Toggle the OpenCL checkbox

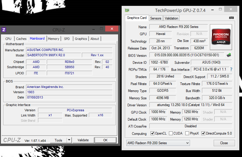[152, 133]
